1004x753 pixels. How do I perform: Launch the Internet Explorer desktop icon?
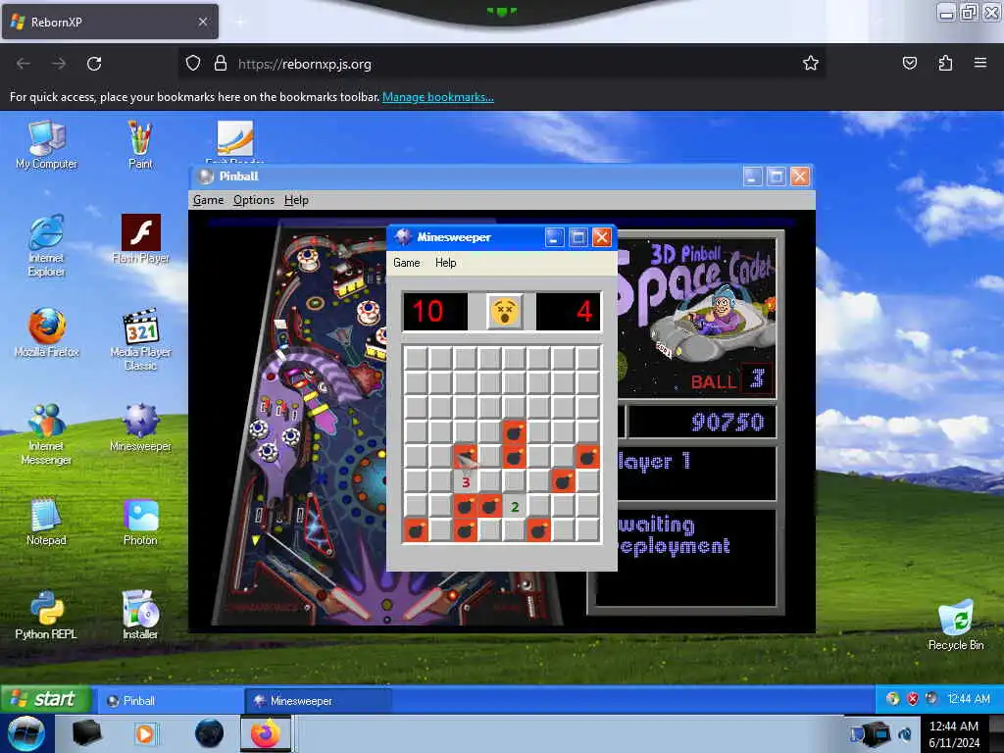click(x=46, y=245)
